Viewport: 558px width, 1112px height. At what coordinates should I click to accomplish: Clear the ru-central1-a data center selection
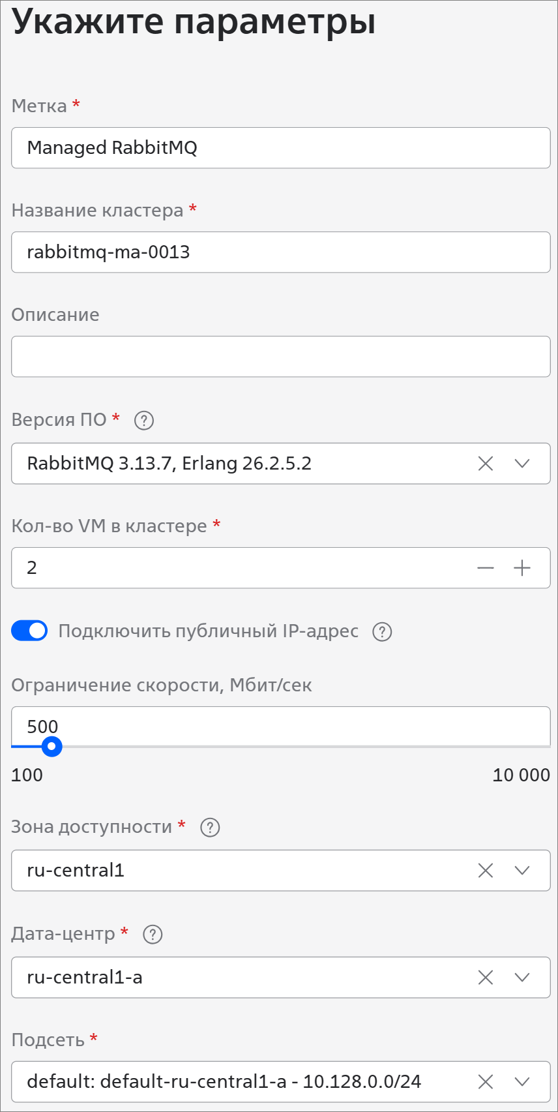coord(486,978)
